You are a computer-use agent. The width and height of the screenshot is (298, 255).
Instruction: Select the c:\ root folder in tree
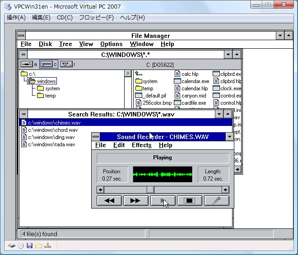click(x=28, y=74)
